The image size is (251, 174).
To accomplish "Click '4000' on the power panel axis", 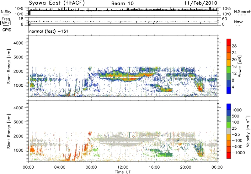I will [18, 43].
